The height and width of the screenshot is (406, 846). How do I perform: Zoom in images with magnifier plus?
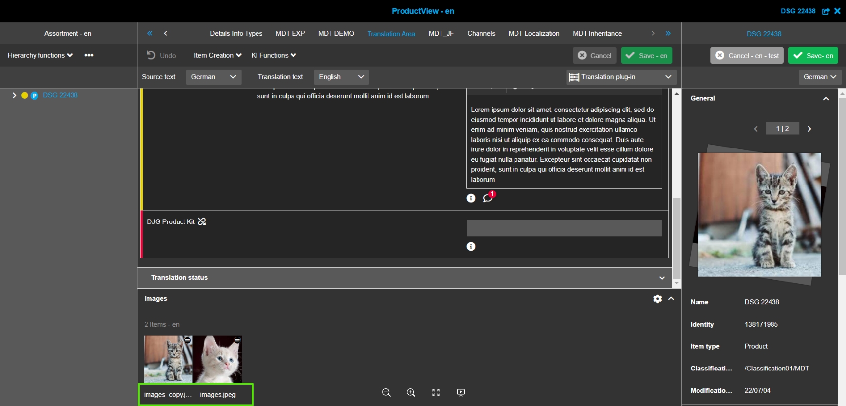tap(411, 393)
